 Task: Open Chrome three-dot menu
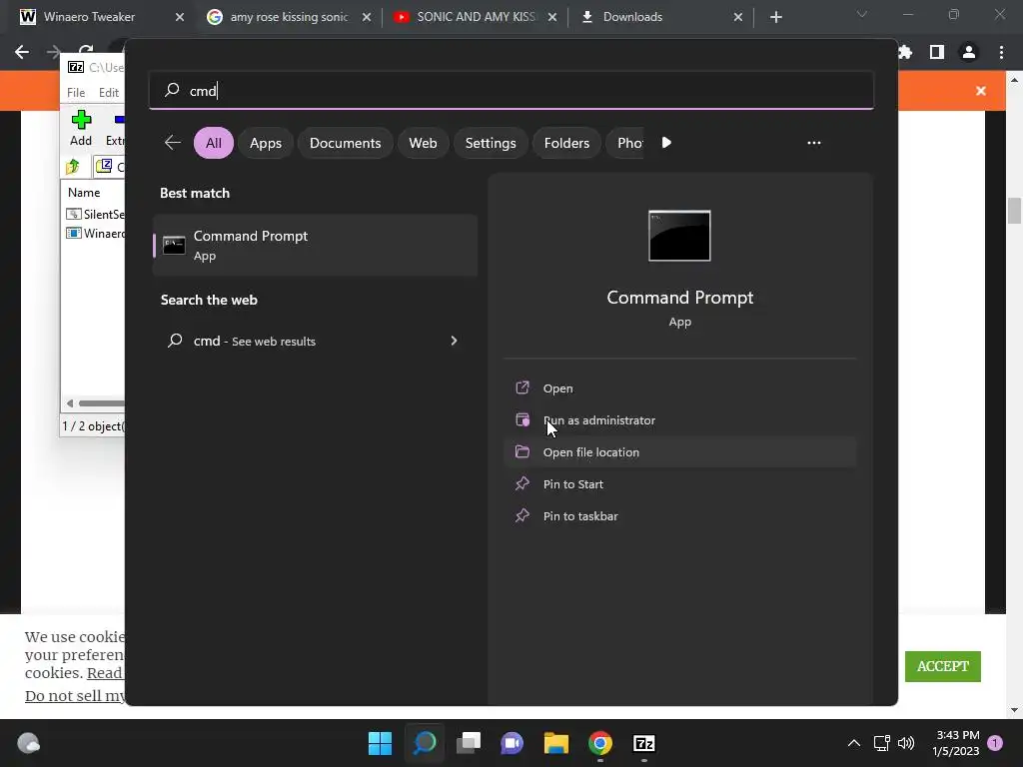pyautogui.click(x=1001, y=52)
